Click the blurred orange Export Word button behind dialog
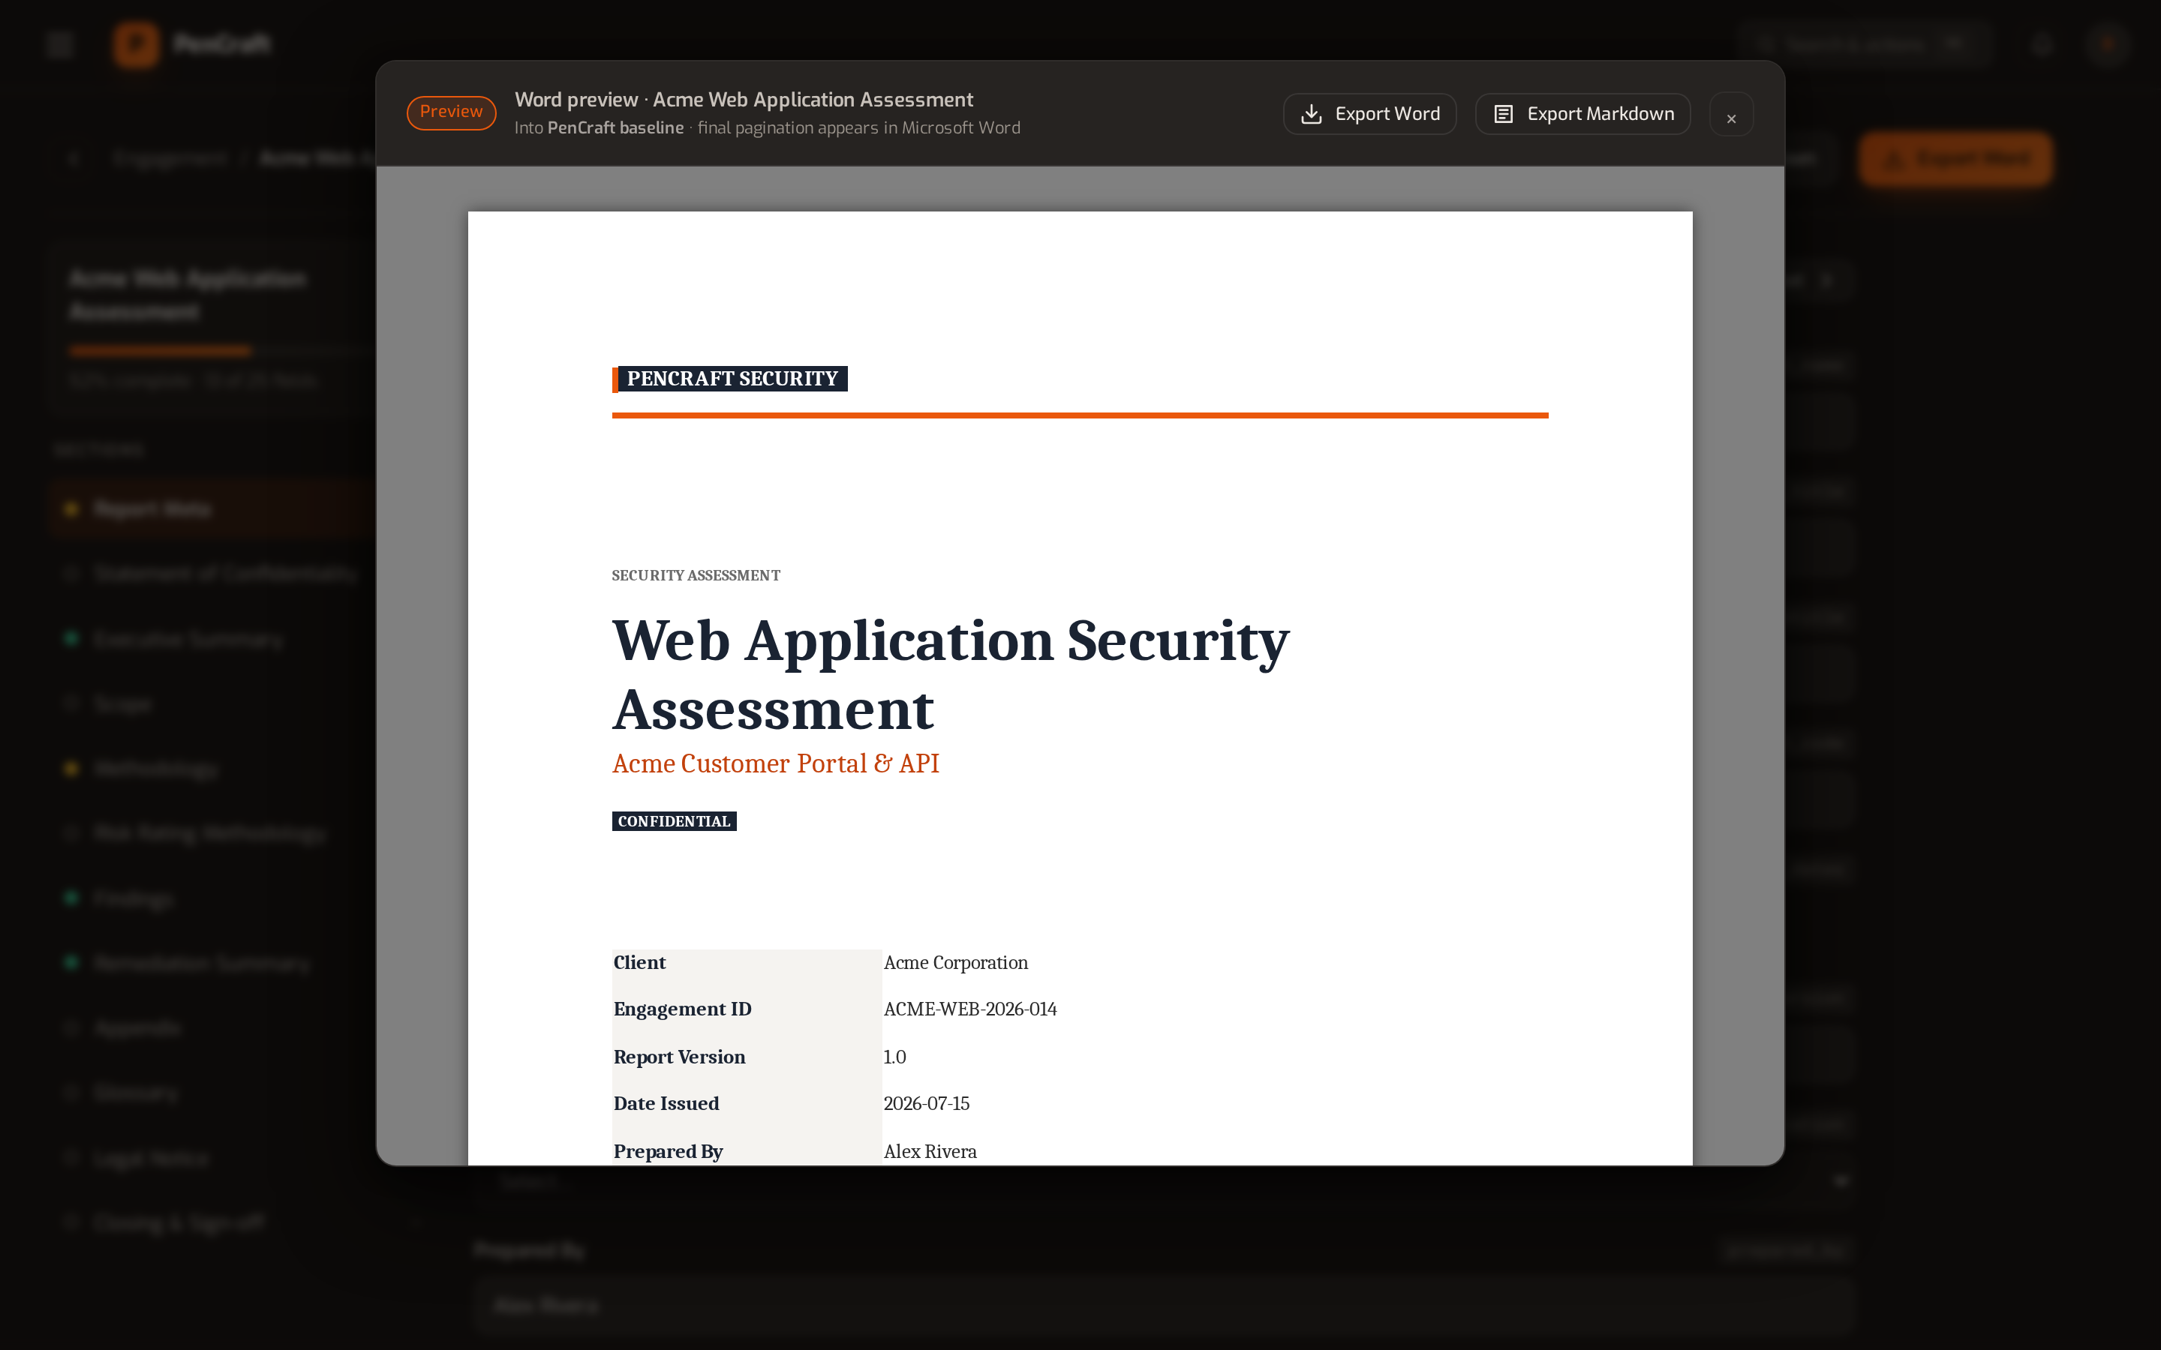The width and height of the screenshot is (2161, 1350). (x=1955, y=160)
